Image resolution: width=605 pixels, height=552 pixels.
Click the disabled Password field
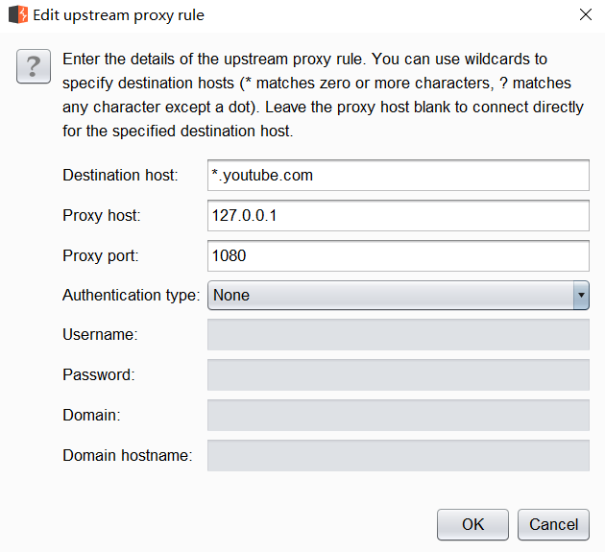tap(398, 375)
